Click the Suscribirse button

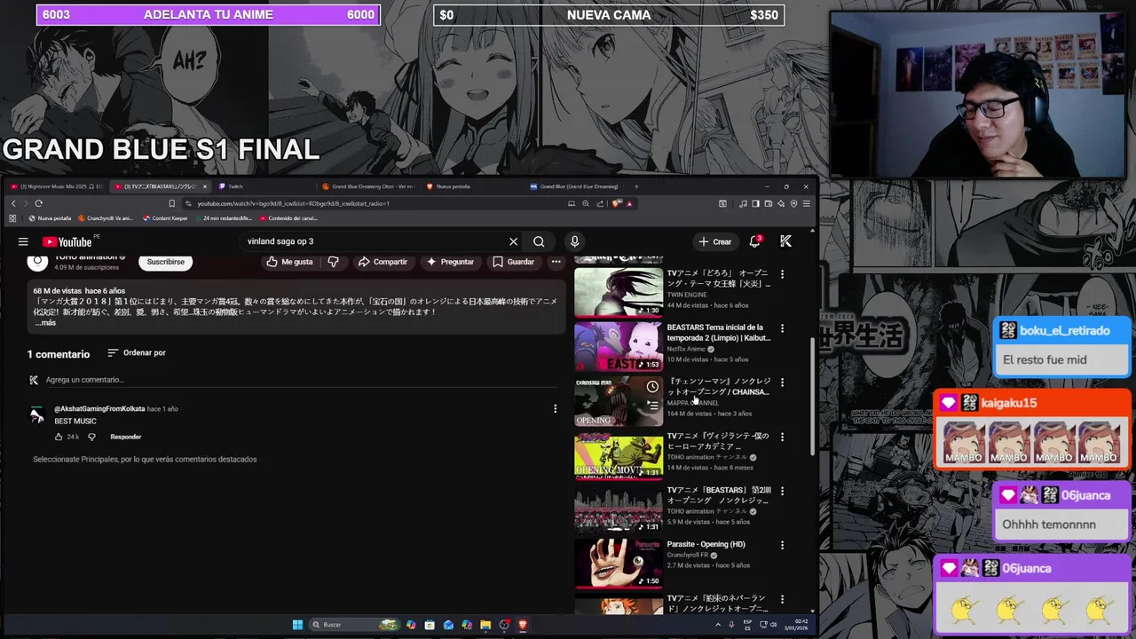166,262
